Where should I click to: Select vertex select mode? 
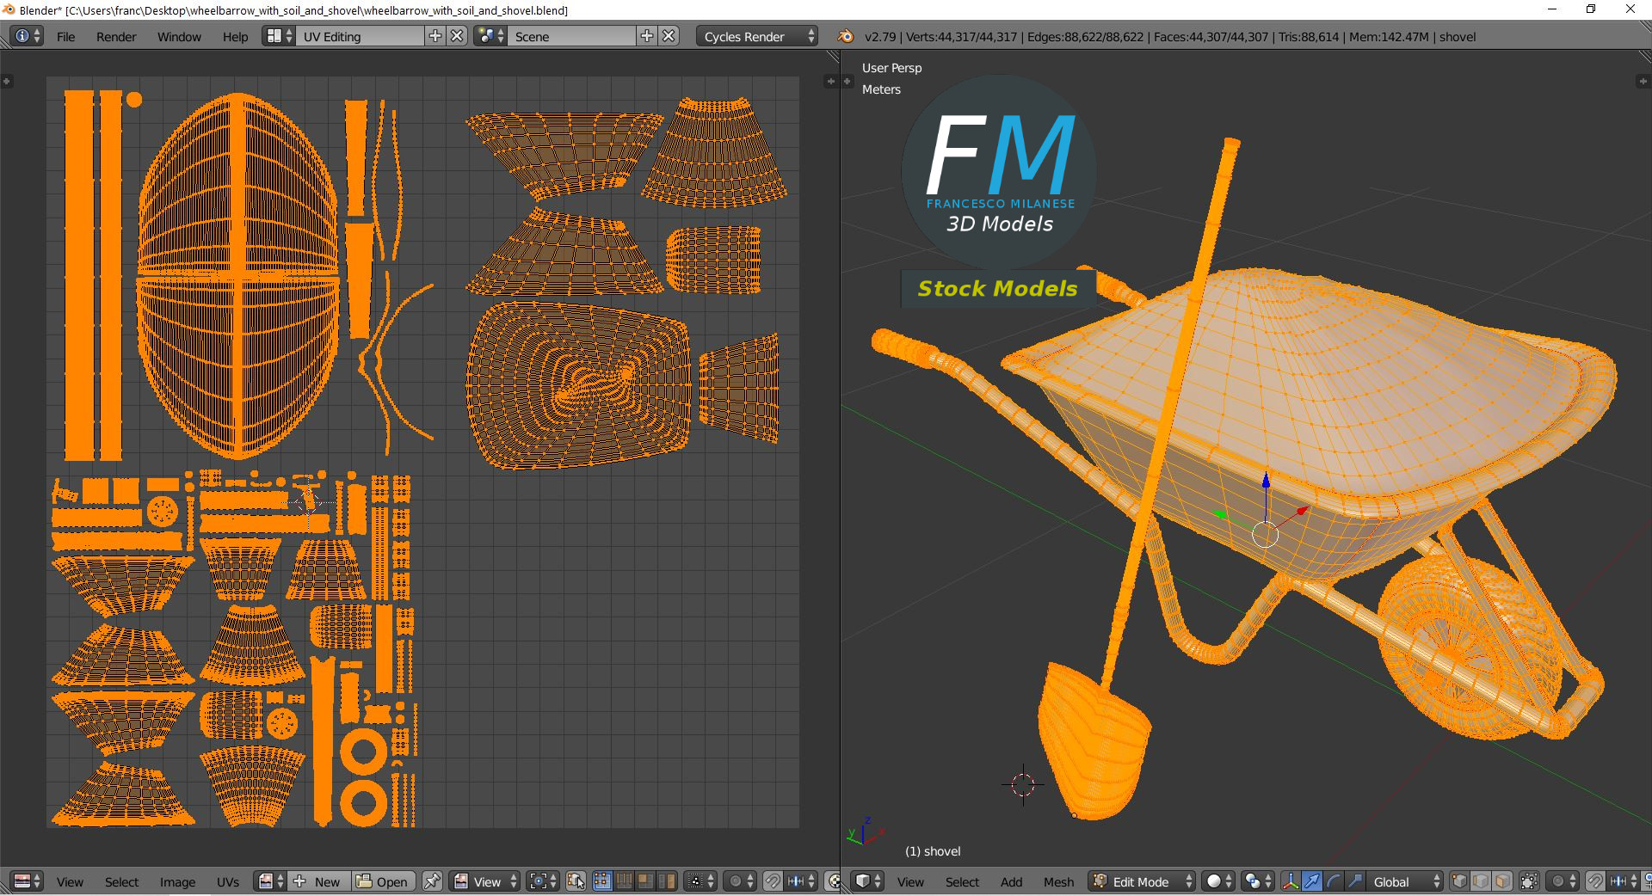1459,881
